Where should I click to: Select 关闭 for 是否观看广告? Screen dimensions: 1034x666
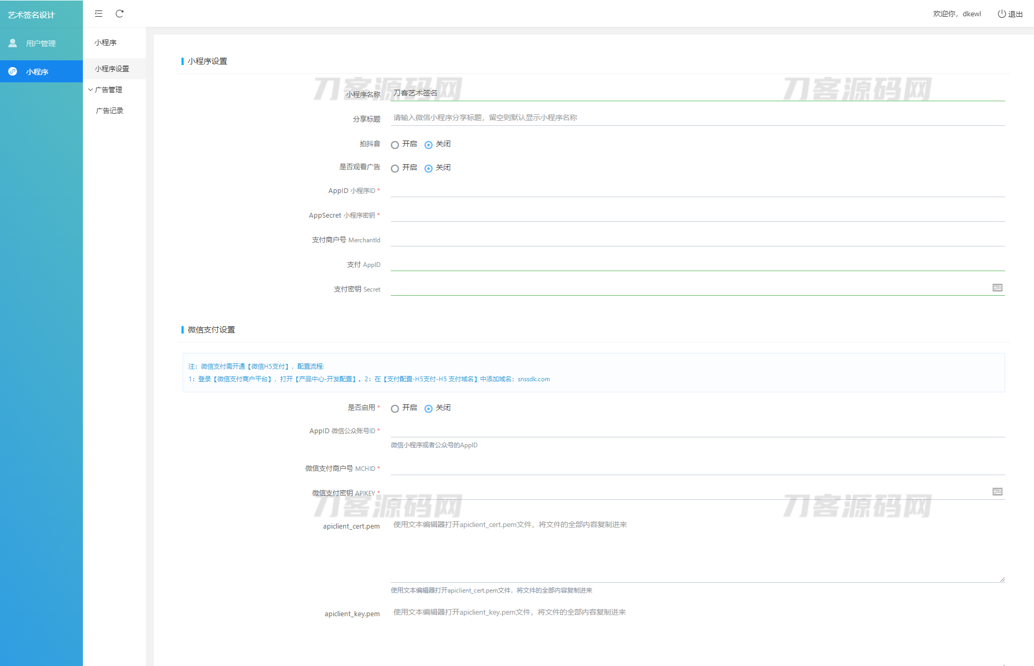pyautogui.click(x=429, y=168)
